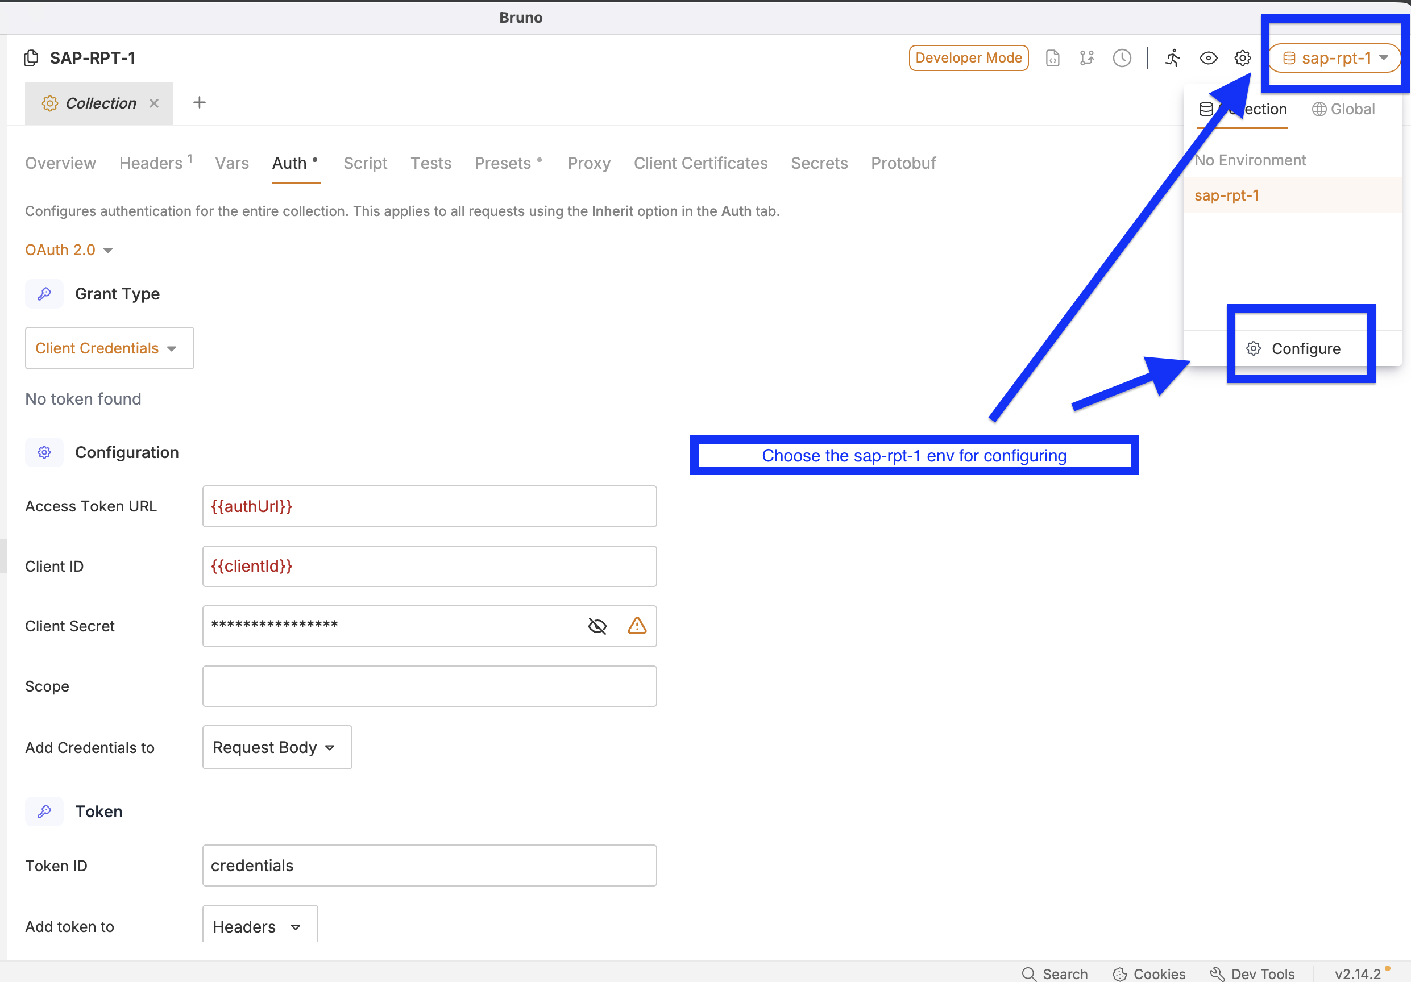Go to the Tests tab
This screenshot has width=1411, height=982.
(431, 163)
